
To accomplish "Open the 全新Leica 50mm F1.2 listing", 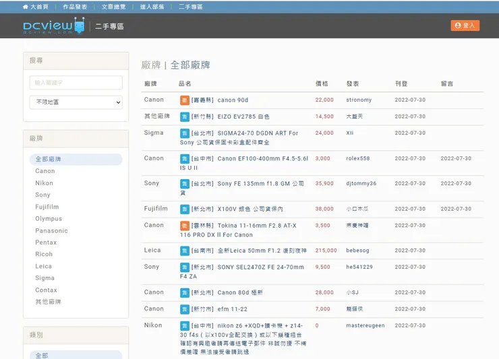I will pos(262,251).
